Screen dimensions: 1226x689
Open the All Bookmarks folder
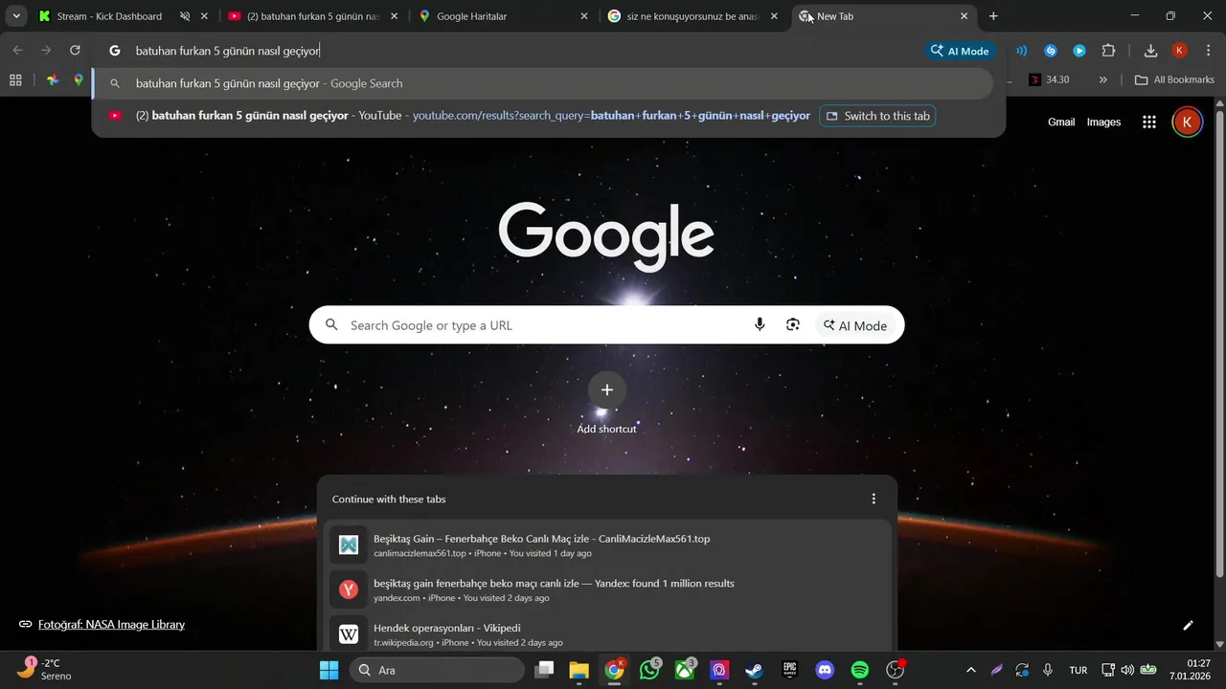coord(1174,80)
